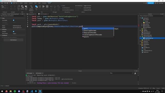Image resolution: width=165 pixels, height=93 pixels.
Task: Click the Lighting bulb icon in Explorer
Action: point(142,30)
